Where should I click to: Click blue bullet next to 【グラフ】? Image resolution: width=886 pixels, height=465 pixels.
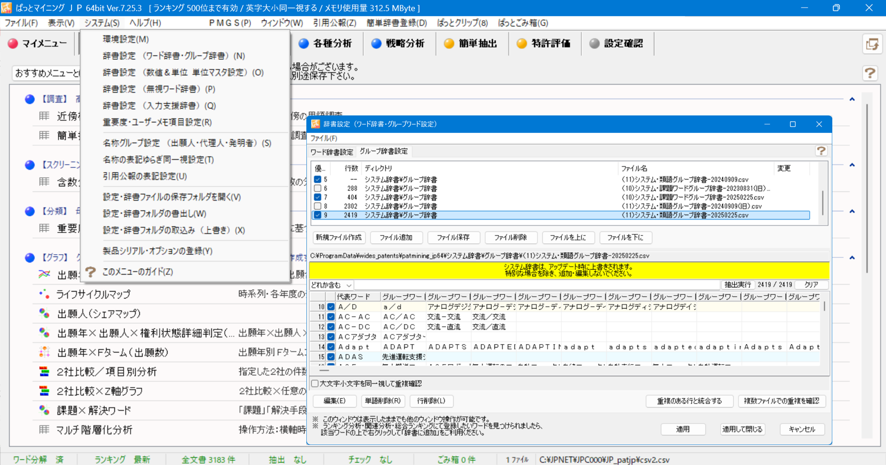(x=30, y=257)
